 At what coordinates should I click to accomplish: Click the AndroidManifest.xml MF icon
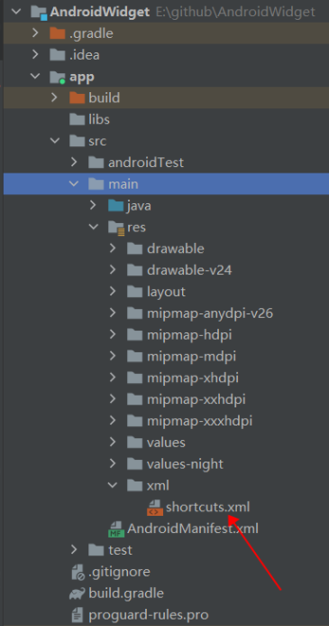tap(116, 529)
